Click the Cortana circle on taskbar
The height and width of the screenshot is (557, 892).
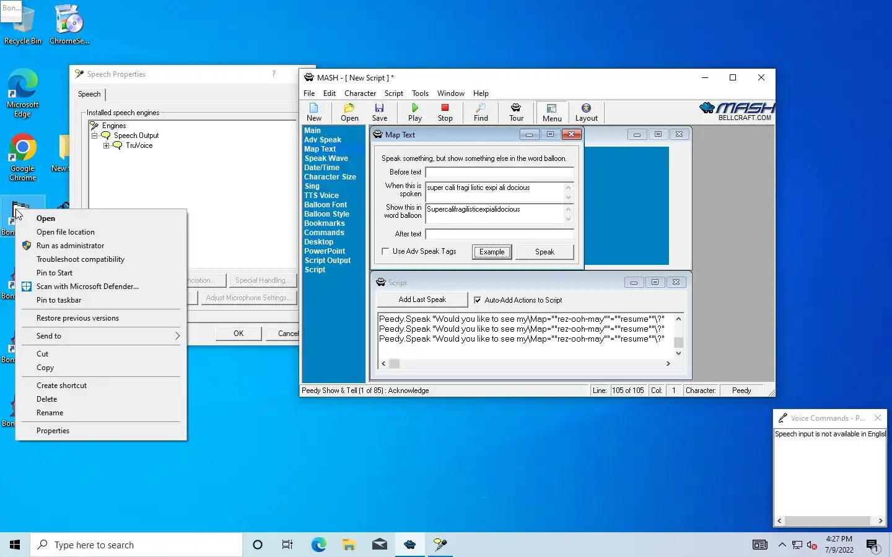(258, 545)
